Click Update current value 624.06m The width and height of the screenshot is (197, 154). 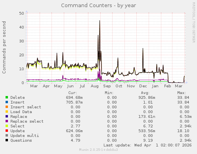[x=74, y=131]
